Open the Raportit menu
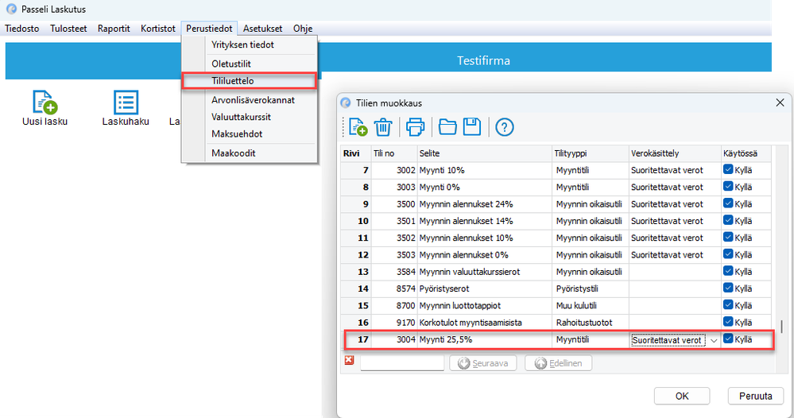 tap(114, 29)
